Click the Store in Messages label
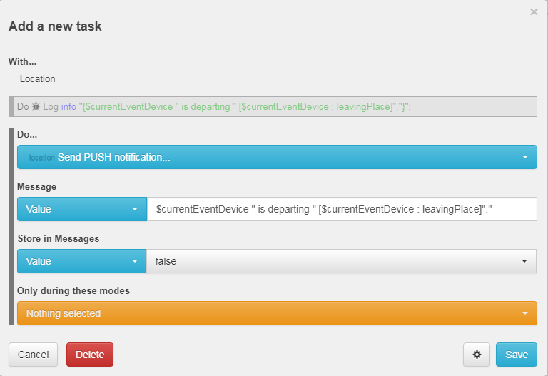Viewport: 548px width, 376px height. [x=59, y=239]
